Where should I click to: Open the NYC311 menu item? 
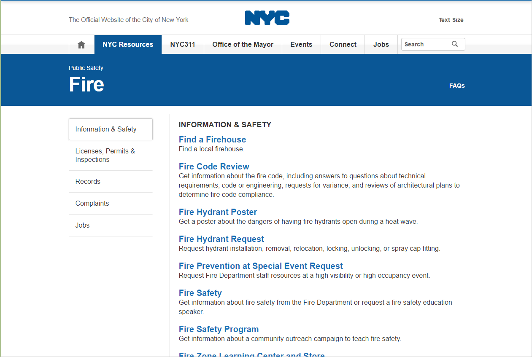pos(183,45)
